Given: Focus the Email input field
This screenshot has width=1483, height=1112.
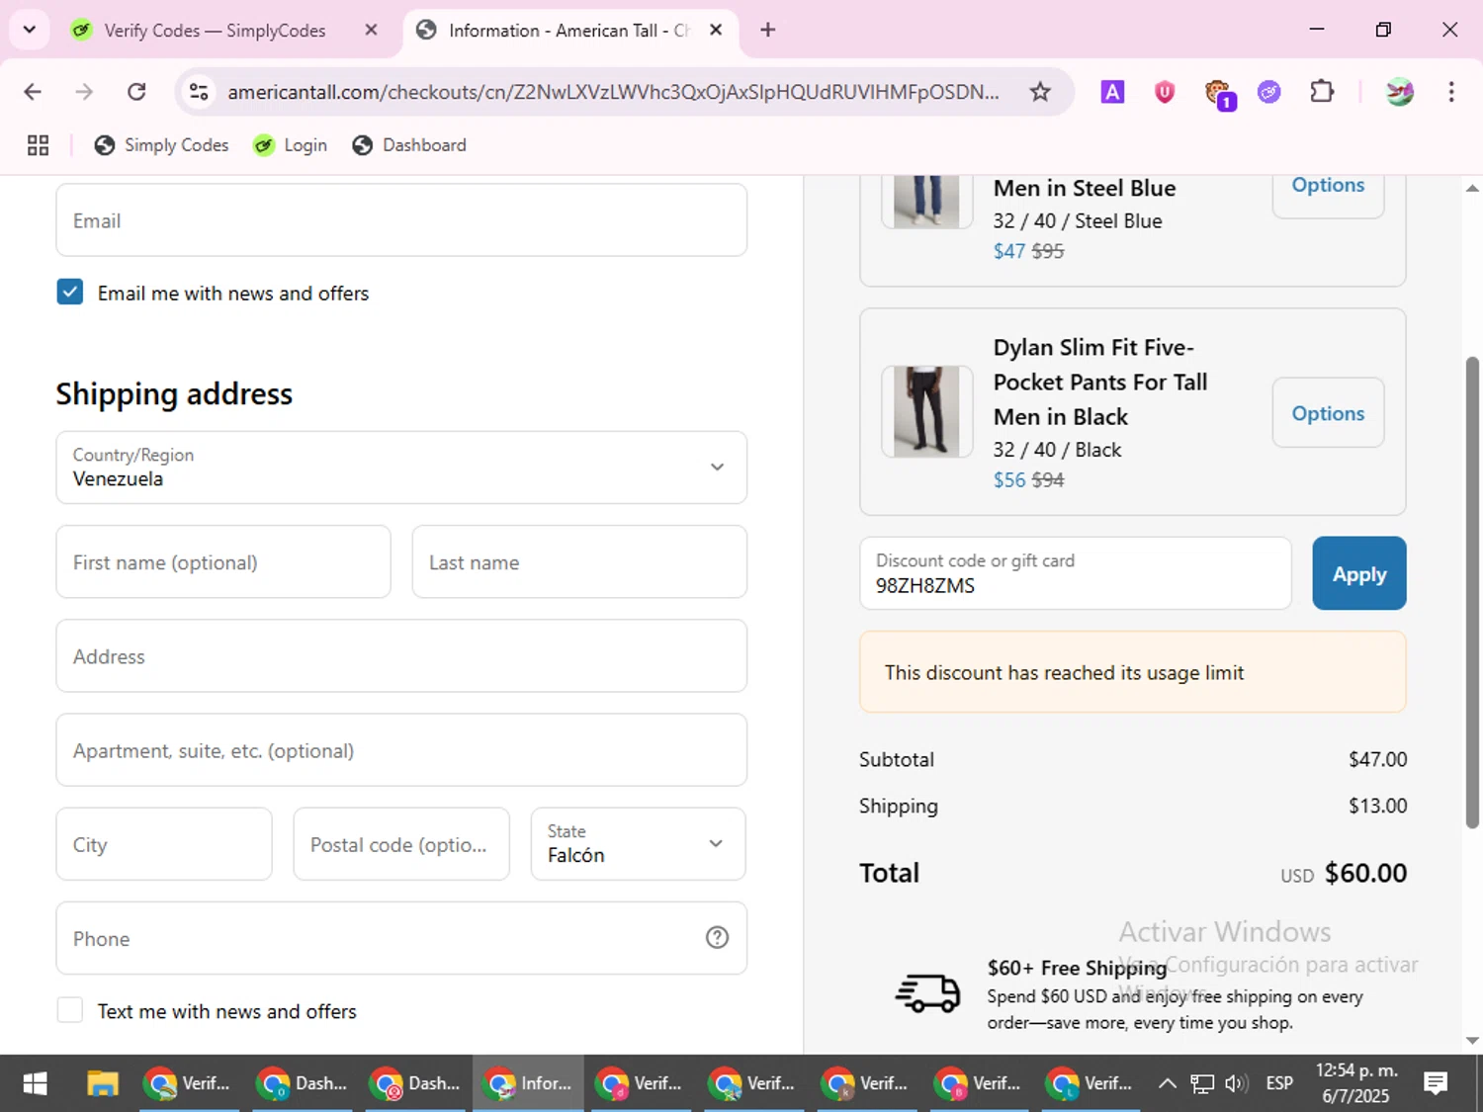Looking at the screenshot, I should pos(401,220).
